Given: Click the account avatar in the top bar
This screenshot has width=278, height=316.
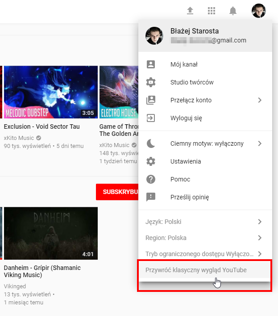Looking at the screenshot, I should [258, 11].
